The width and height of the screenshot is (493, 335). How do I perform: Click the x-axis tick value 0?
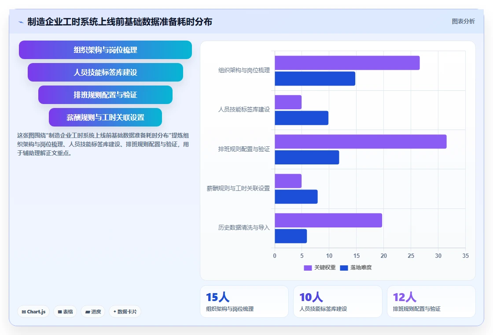275,256
